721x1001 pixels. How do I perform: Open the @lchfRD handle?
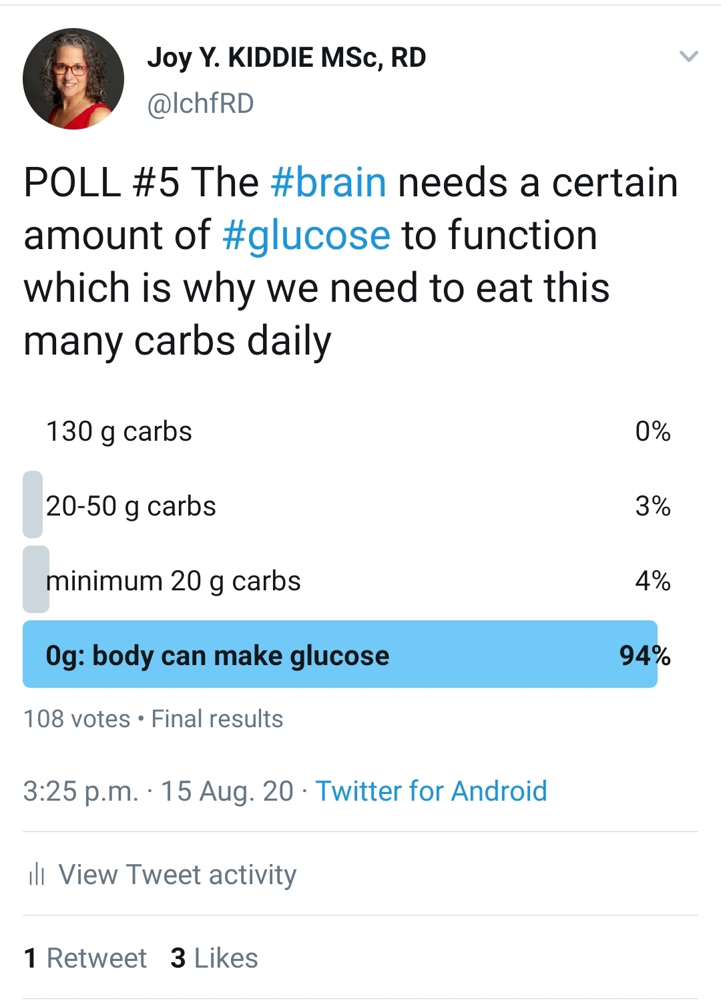pyautogui.click(x=200, y=104)
